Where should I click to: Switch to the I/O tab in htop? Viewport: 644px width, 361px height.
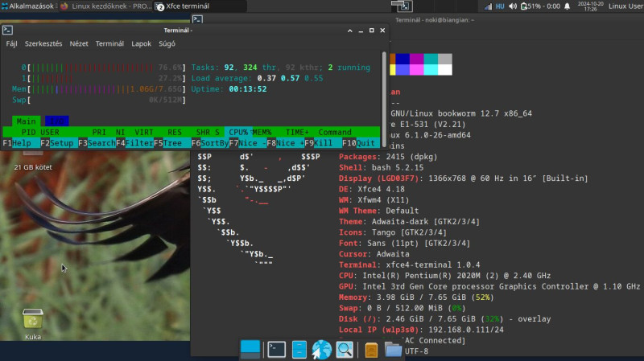[56, 121]
